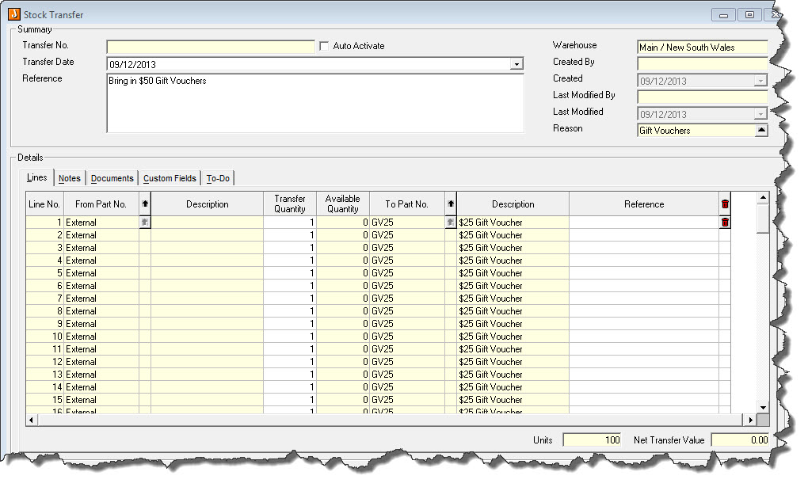Open the Documents tab
The height and width of the screenshot is (487, 808).
(x=112, y=178)
